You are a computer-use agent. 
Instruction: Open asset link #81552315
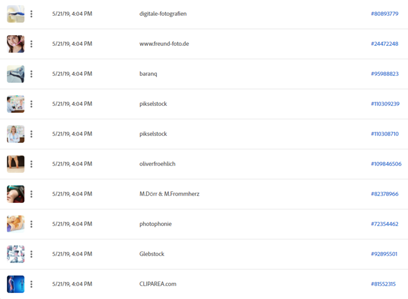point(384,284)
